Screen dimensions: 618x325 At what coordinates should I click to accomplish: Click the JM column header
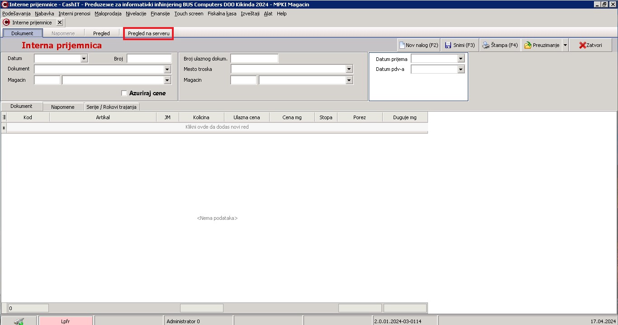coord(167,117)
